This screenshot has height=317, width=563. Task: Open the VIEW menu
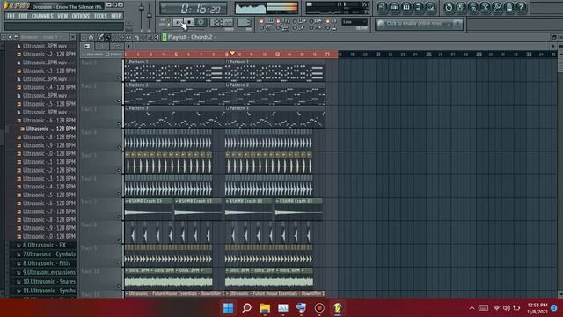[62, 16]
